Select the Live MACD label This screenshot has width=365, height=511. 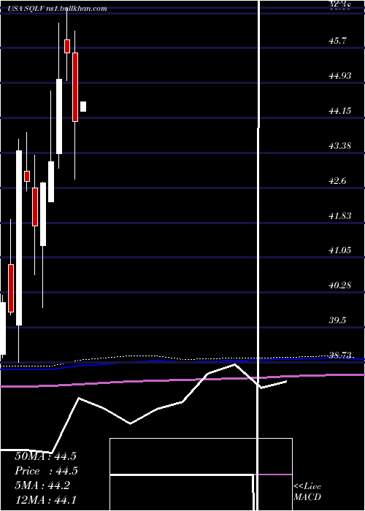pos(307,492)
